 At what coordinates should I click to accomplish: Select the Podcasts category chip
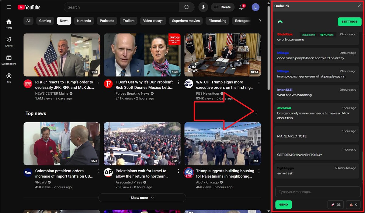point(107,21)
